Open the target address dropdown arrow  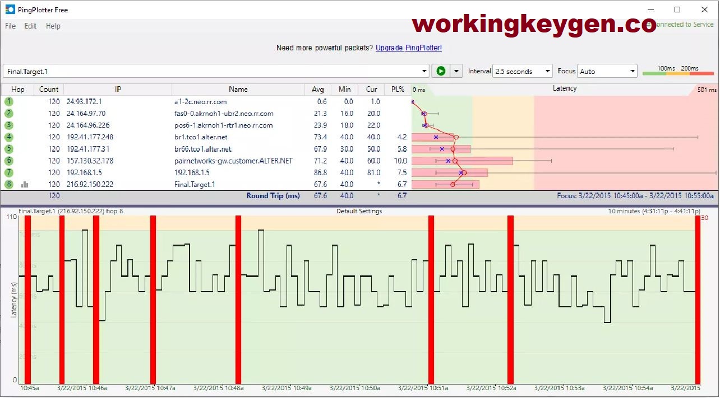[x=424, y=71]
